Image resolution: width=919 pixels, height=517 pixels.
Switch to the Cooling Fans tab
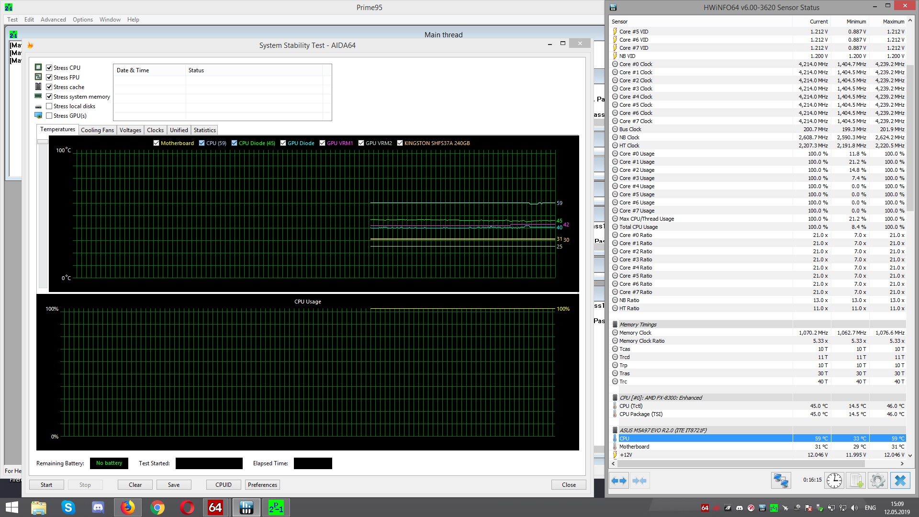(97, 130)
